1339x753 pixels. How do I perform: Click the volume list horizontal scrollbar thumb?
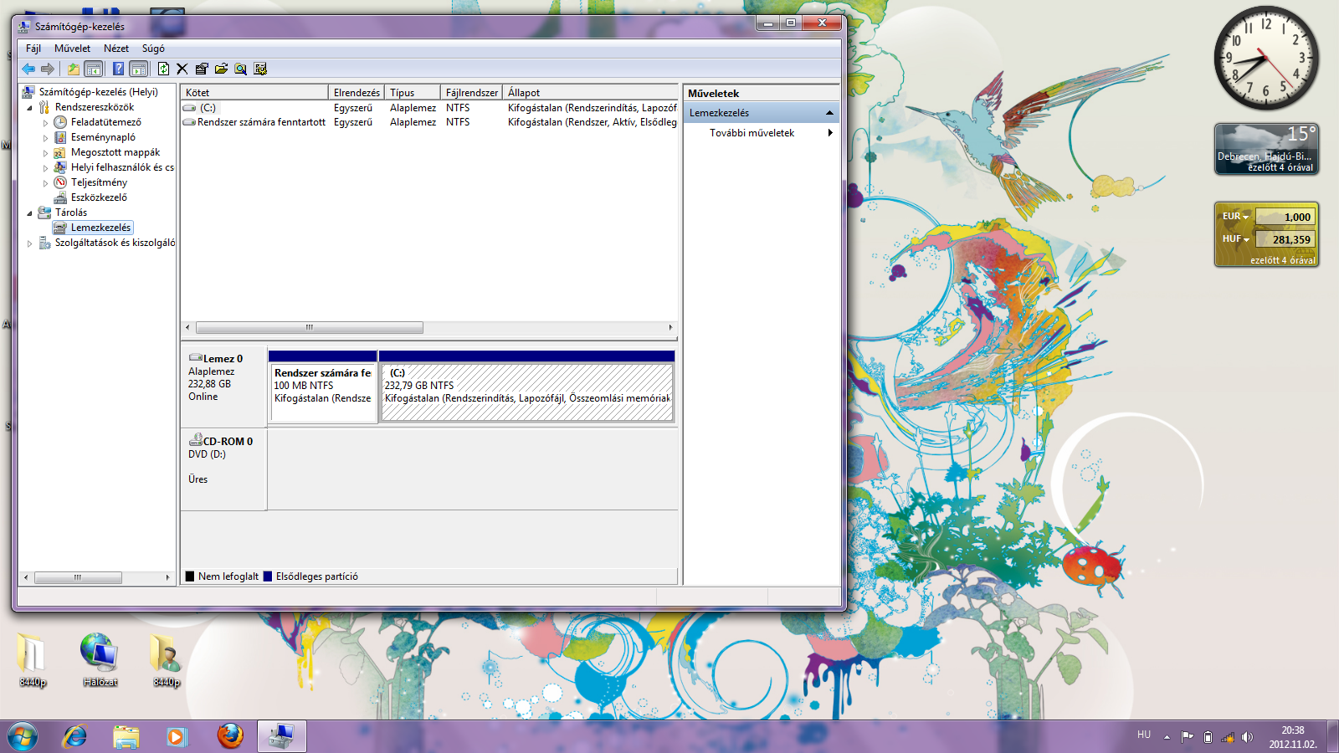pyautogui.click(x=309, y=327)
